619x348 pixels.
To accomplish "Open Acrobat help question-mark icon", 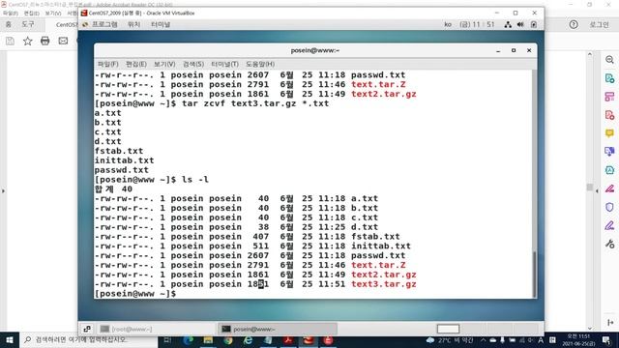I will coord(574,24).
